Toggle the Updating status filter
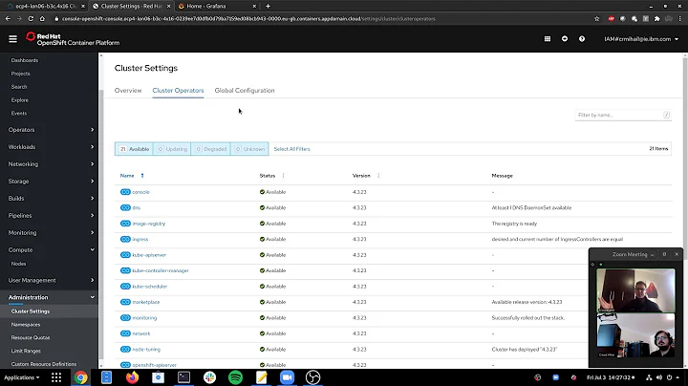Screen dimensions: 688x386 pos(172,149)
